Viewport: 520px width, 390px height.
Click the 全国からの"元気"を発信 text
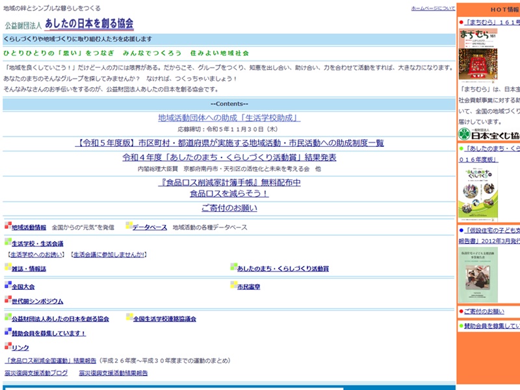[83, 227]
